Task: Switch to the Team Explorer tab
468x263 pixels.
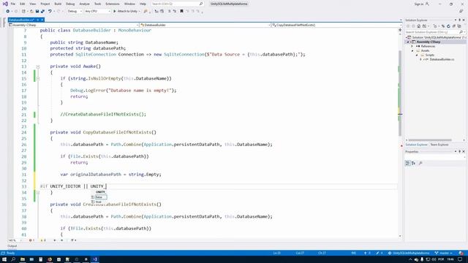Action: (439, 145)
